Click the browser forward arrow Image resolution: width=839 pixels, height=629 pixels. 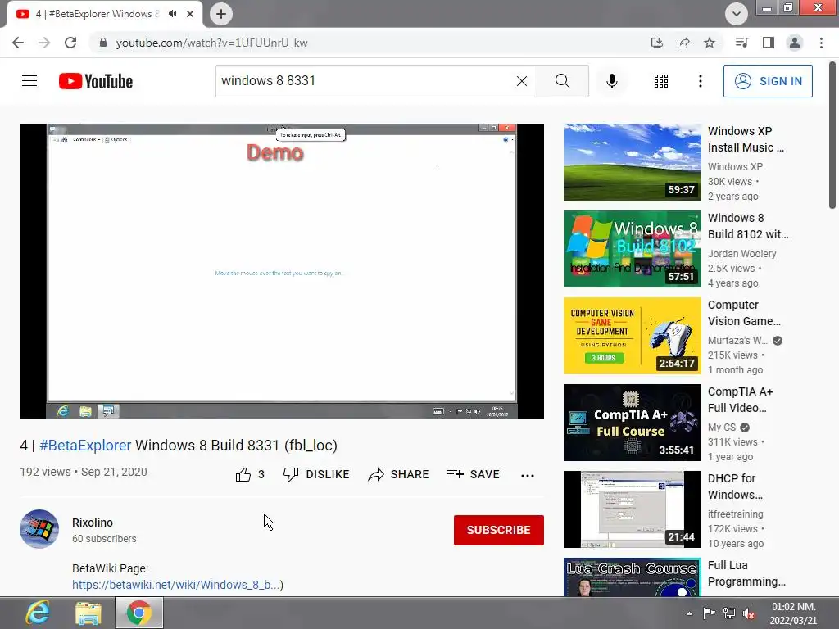pyautogui.click(x=44, y=43)
